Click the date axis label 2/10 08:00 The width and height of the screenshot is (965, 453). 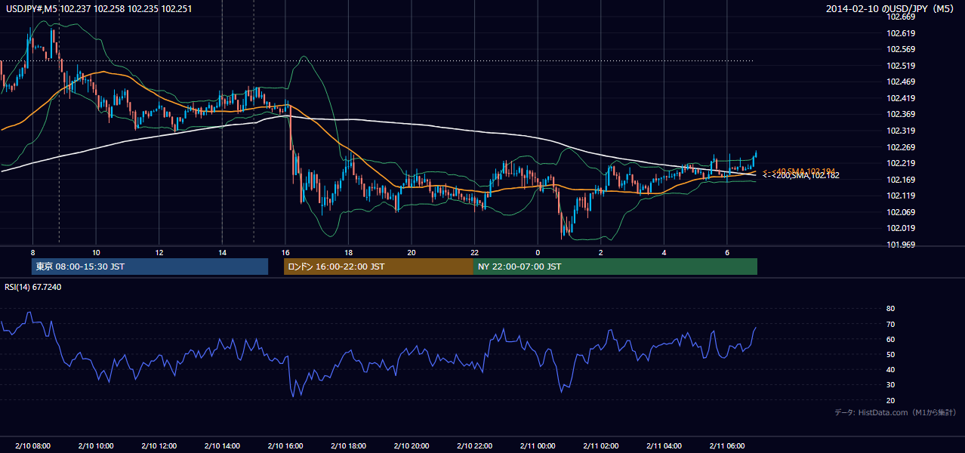[32, 446]
